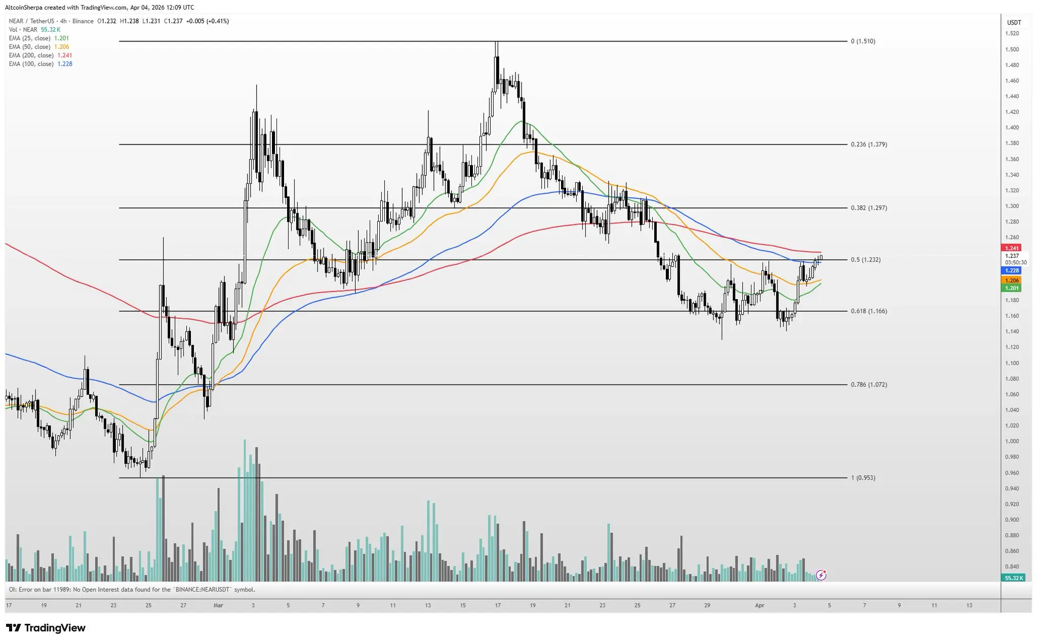
Task: Click the green 1.201 EMA price tag
Action: pyautogui.click(x=1012, y=288)
